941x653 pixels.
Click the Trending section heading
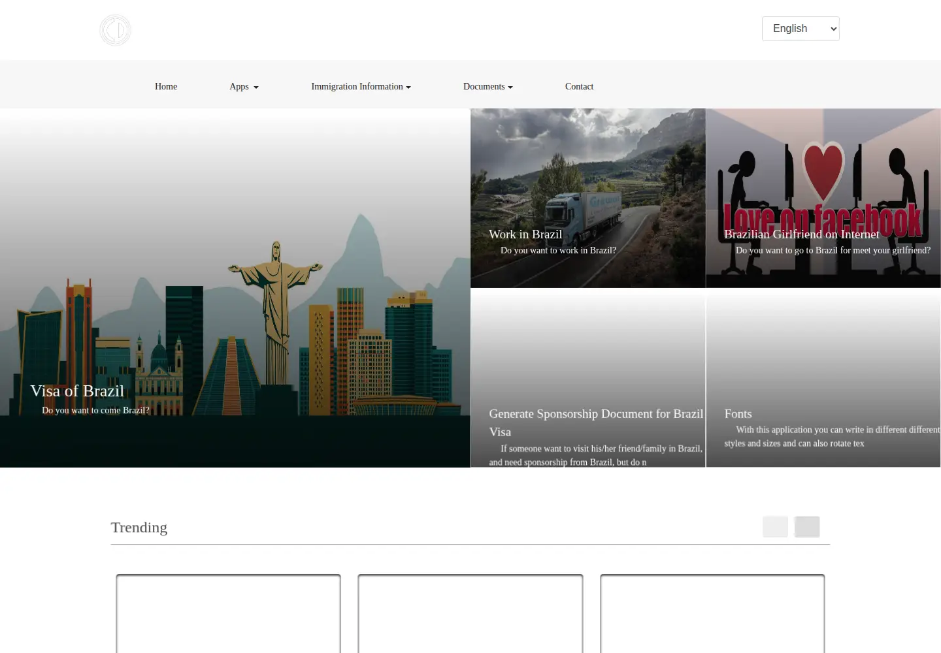click(x=139, y=527)
